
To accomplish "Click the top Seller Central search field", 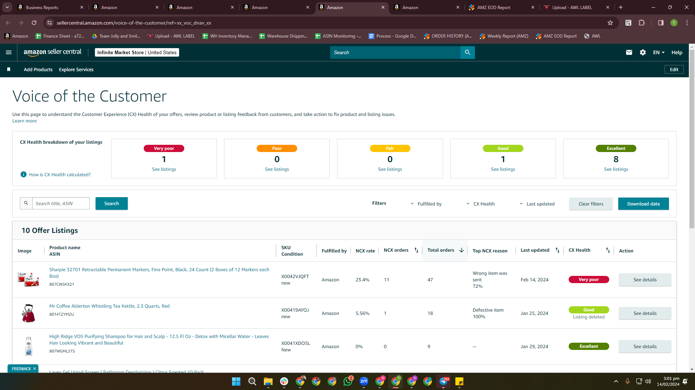I will 395,52.
